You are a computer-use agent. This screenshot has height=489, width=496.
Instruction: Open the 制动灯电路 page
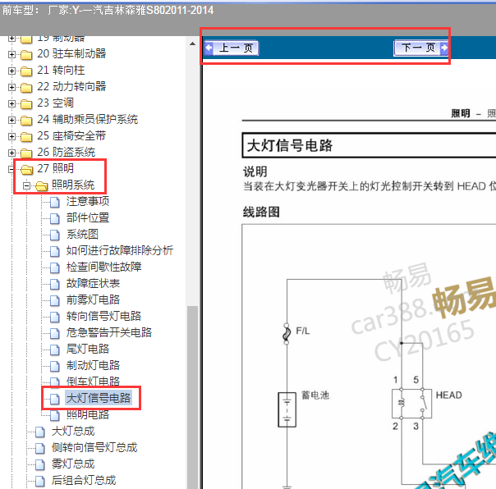click(x=93, y=366)
